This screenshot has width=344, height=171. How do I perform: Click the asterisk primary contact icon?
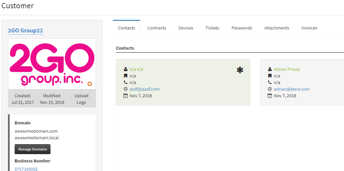pyautogui.click(x=240, y=70)
